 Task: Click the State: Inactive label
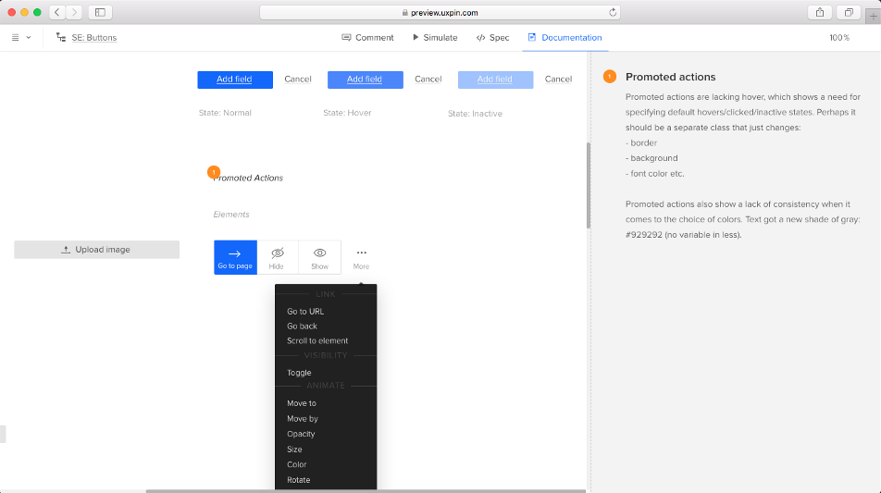coord(475,114)
